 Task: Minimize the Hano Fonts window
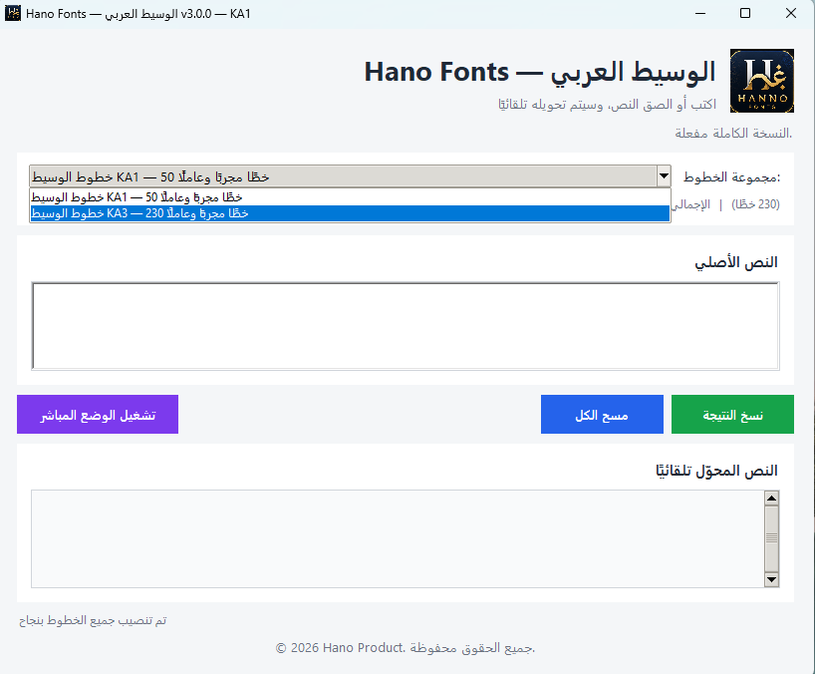(700, 13)
